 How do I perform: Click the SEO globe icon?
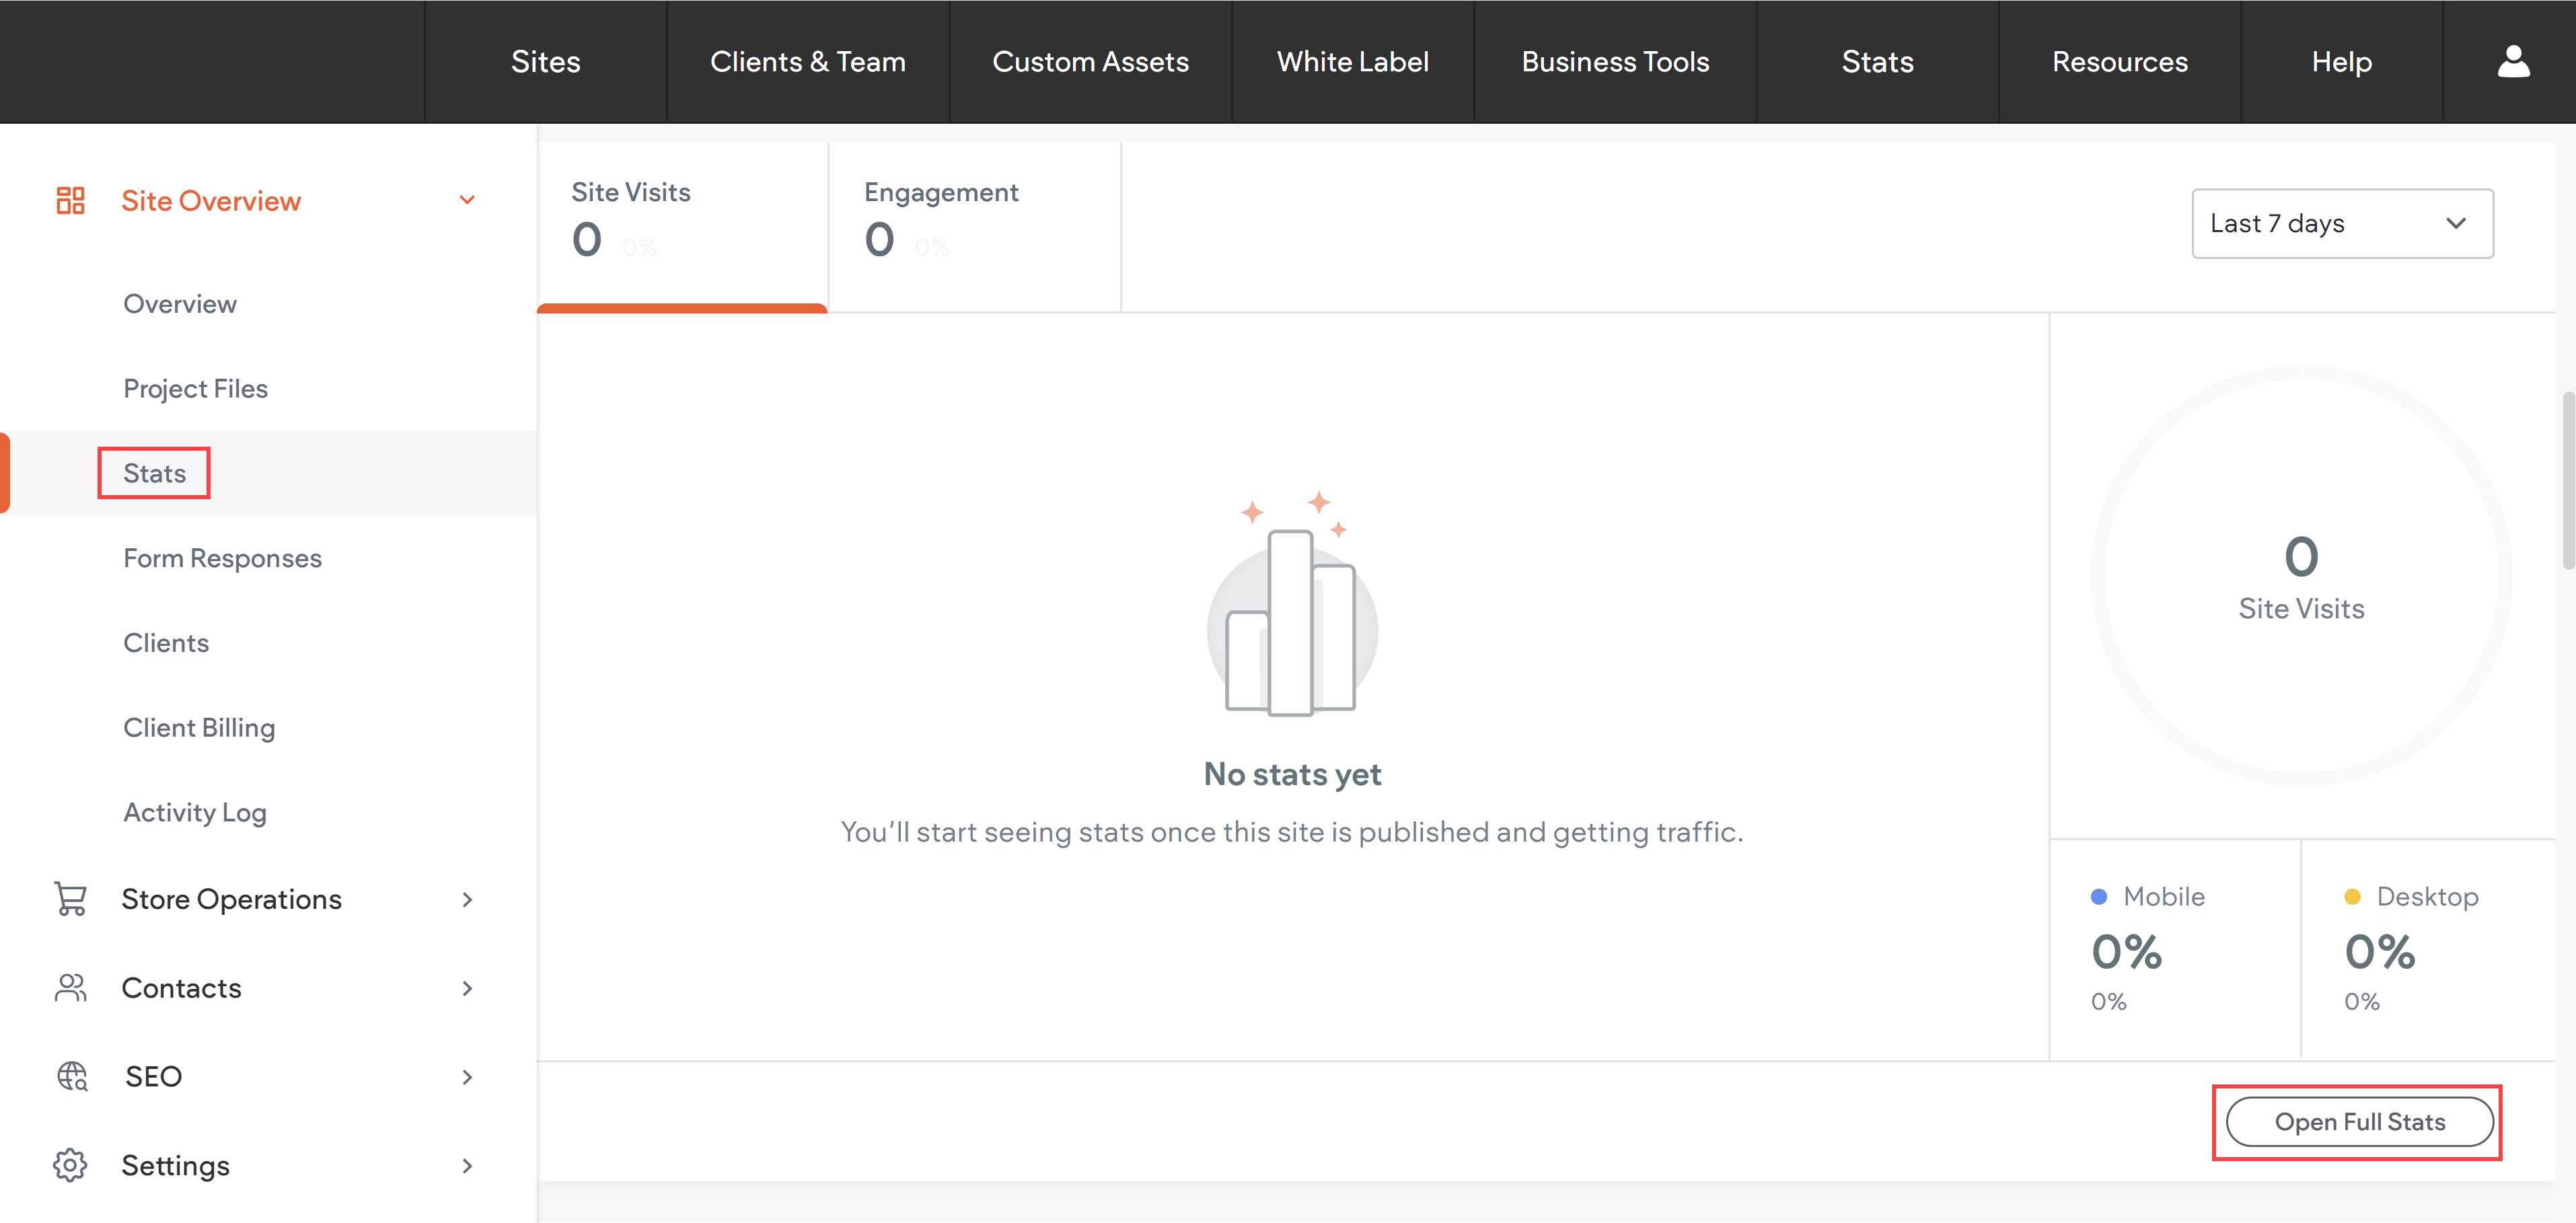70,1076
